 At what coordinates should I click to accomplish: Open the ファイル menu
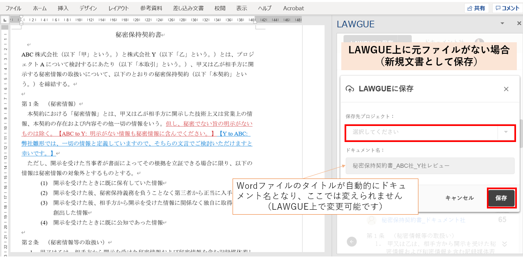tap(13, 8)
